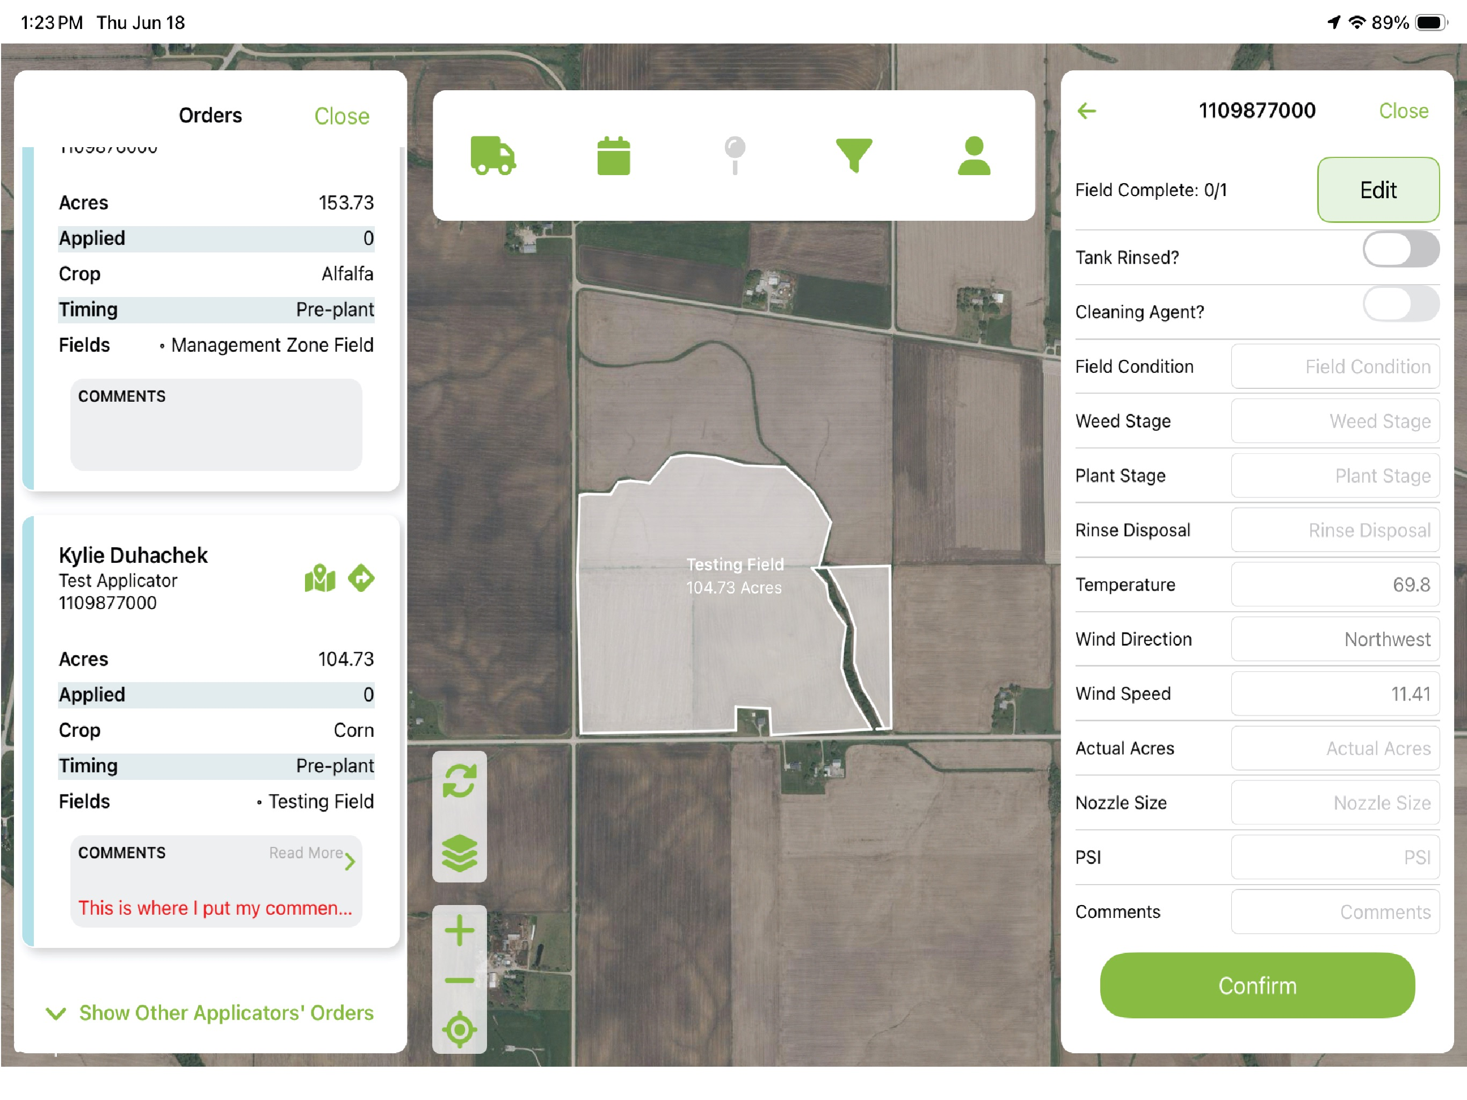The width and height of the screenshot is (1467, 1100).
Task: Click the Comments input field
Action: [x=1335, y=911]
